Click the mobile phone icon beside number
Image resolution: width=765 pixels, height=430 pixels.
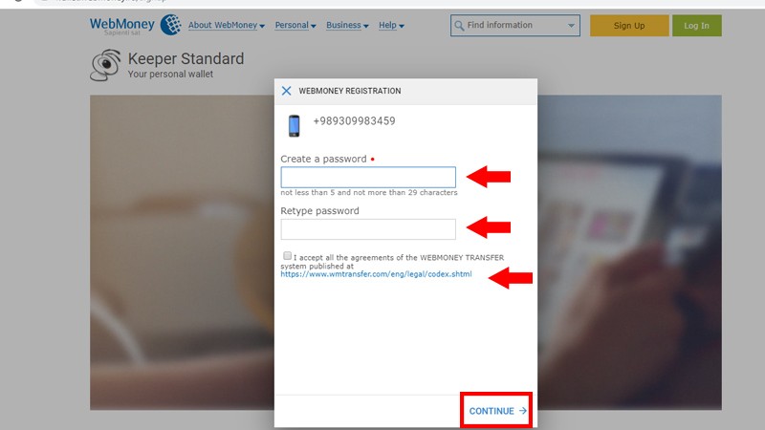[294, 125]
